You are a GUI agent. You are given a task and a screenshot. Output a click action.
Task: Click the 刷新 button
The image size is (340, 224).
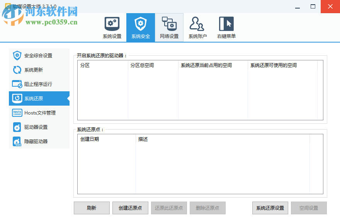click(x=92, y=208)
